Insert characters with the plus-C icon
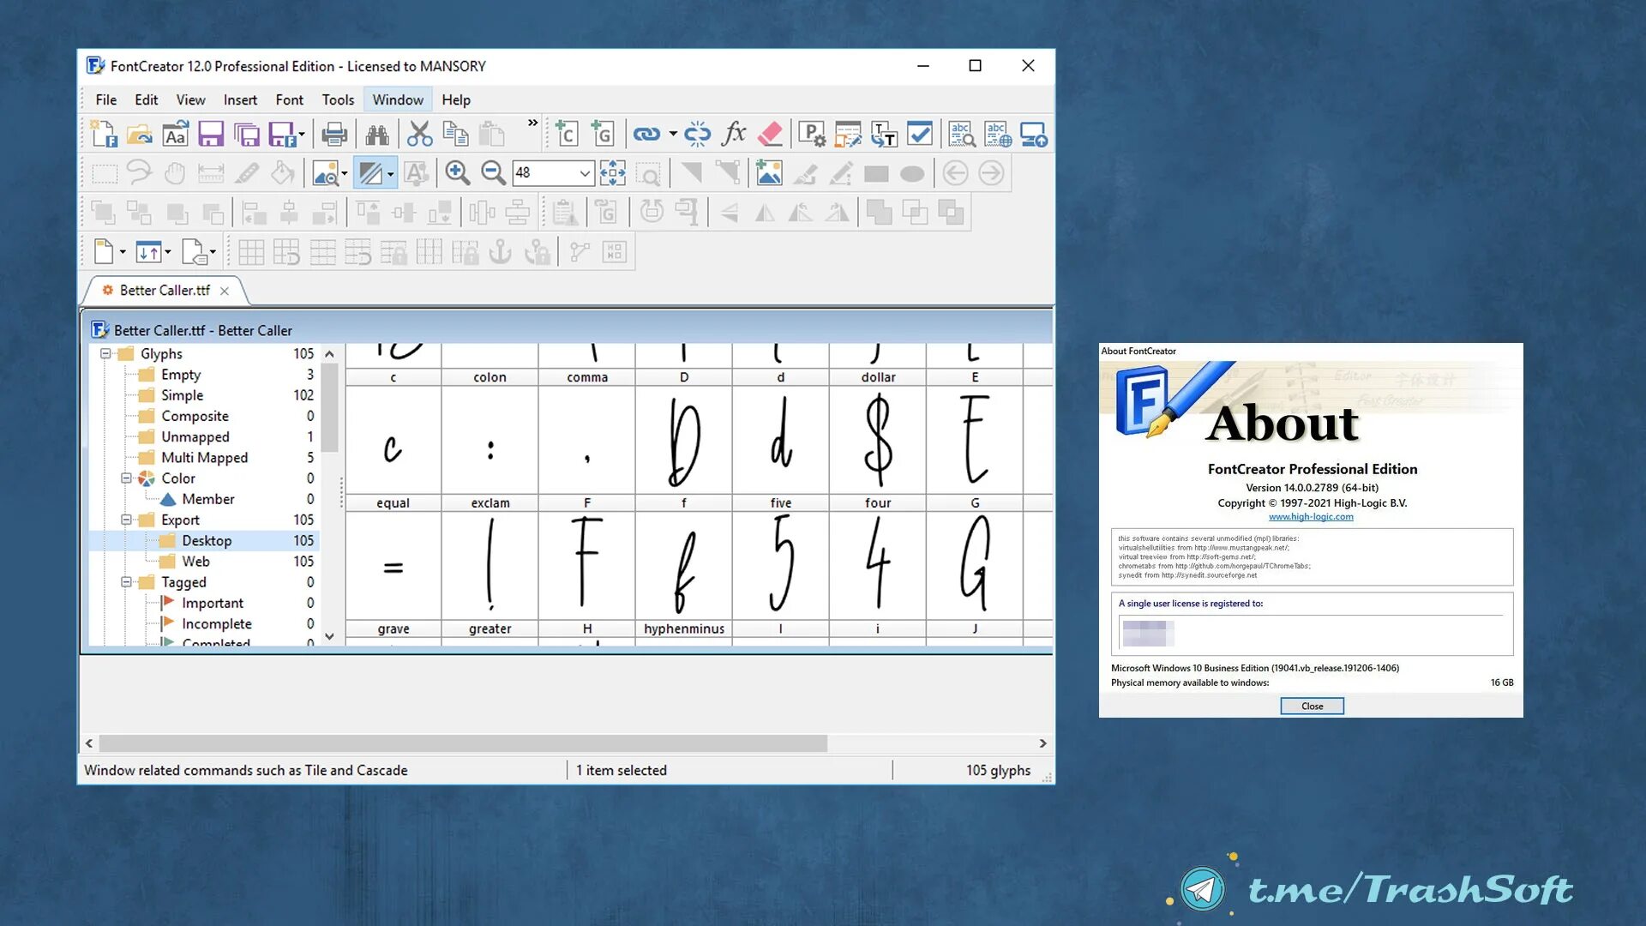The height and width of the screenshot is (926, 1646). coord(566,135)
